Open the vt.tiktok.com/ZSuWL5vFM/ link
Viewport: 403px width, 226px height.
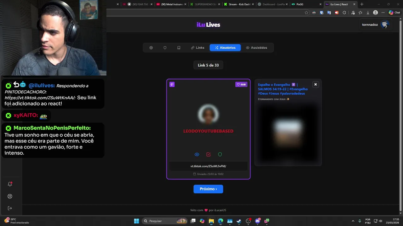point(208,166)
